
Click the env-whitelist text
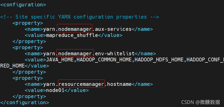coord(115,54)
